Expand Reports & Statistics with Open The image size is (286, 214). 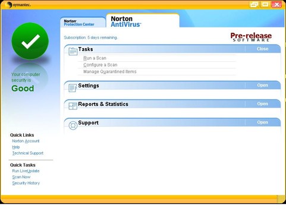tap(262, 104)
